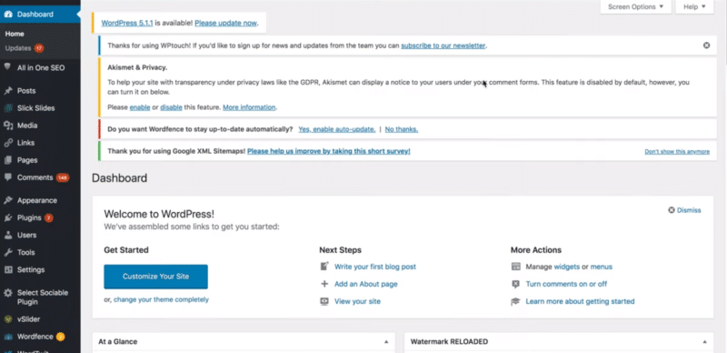Click the widgets link under More Actions
This screenshot has height=353, width=727.
tap(566, 267)
